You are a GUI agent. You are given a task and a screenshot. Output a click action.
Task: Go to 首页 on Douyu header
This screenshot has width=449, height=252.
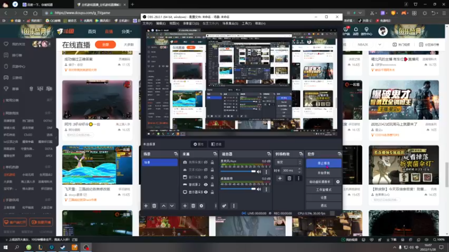point(92,31)
